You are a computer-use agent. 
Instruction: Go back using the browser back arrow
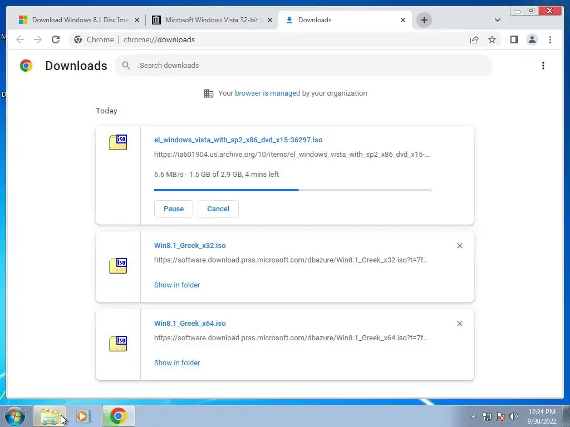point(20,39)
